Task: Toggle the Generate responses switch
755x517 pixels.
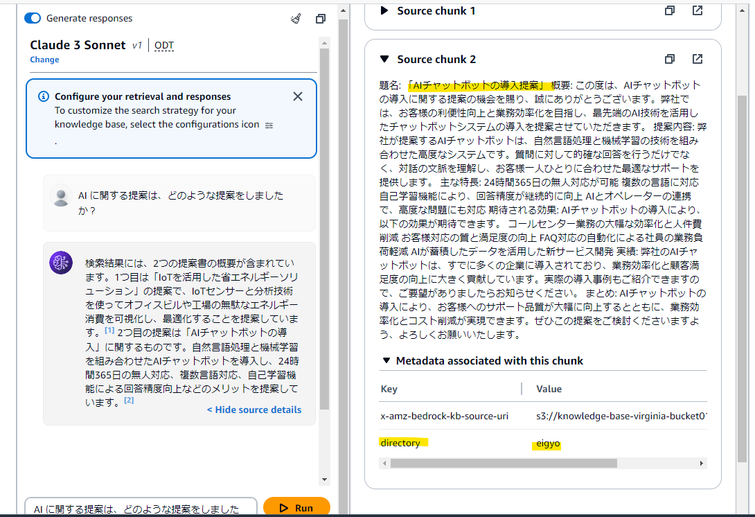Action: click(33, 18)
